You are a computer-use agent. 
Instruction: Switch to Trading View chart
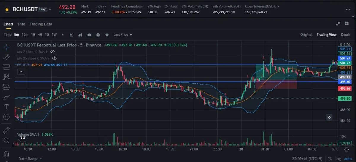pyautogui.click(x=327, y=35)
